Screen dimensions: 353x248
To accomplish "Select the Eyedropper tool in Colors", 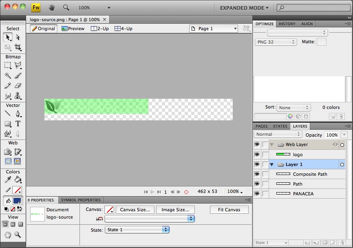I will (x=8, y=179).
